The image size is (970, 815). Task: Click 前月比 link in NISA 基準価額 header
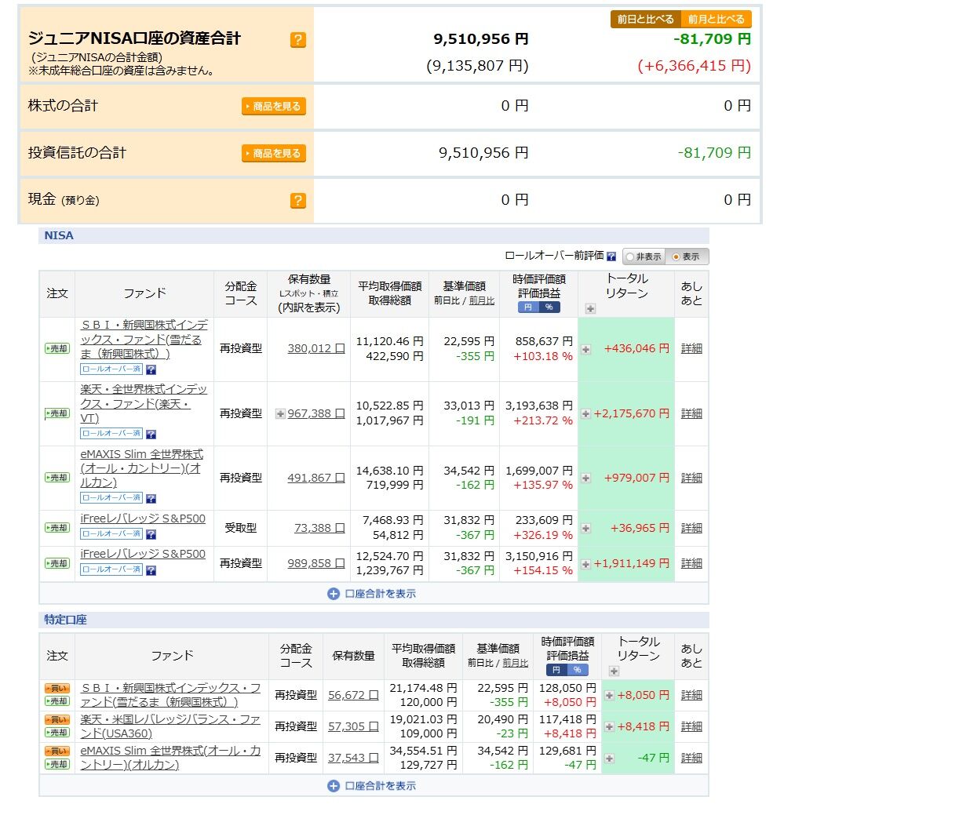482,300
